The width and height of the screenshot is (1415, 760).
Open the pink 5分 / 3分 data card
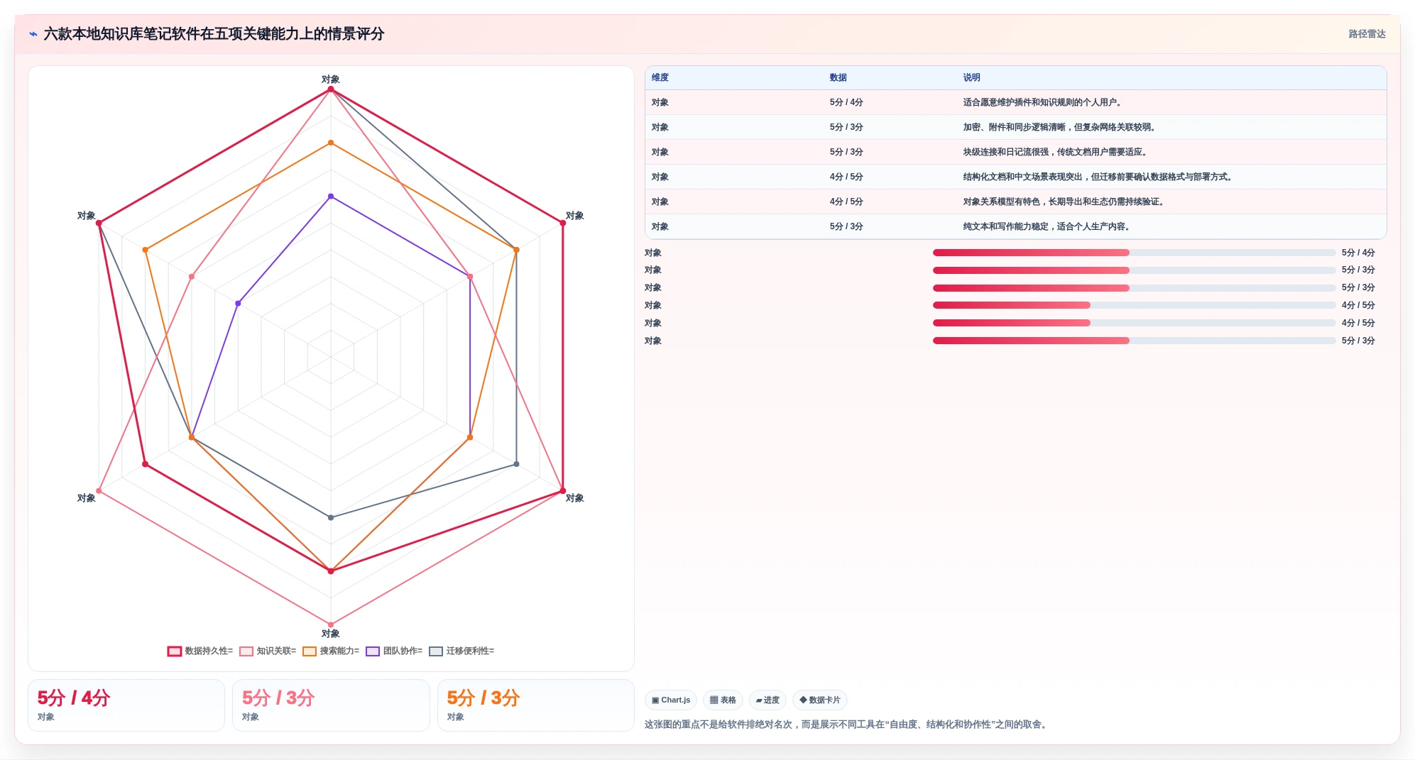click(x=331, y=705)
